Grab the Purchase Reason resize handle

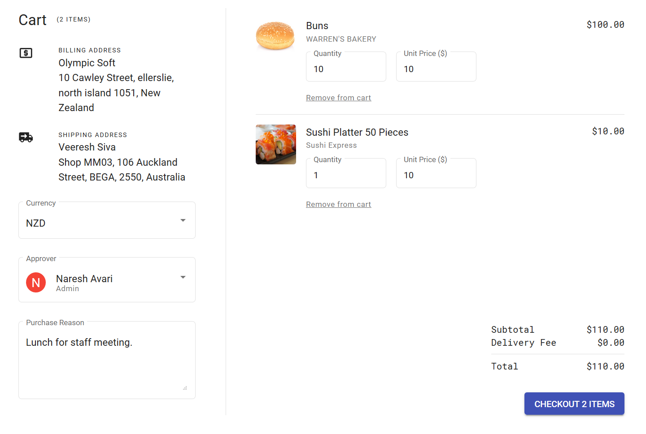(185, 388)
